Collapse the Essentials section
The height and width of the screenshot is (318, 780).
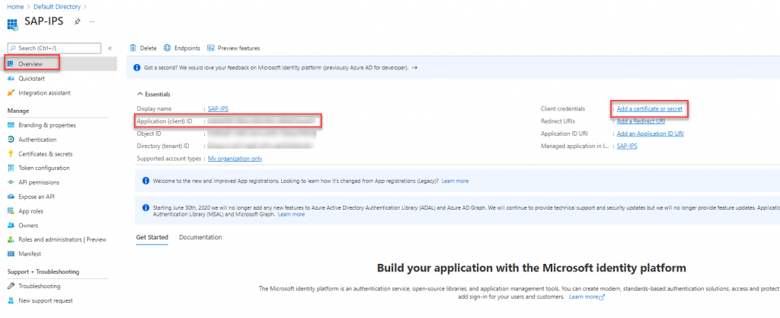(139, 94)
